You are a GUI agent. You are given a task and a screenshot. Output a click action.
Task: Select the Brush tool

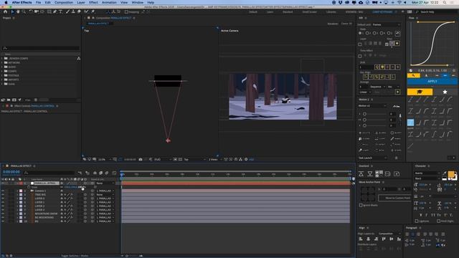point(67,11)
